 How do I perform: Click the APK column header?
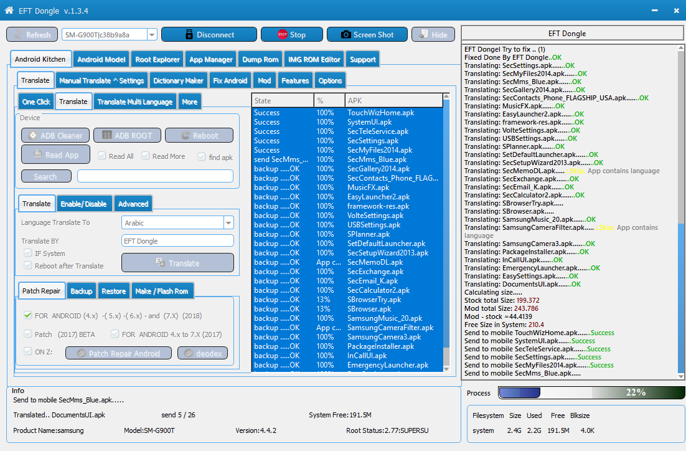pos(394,101)
